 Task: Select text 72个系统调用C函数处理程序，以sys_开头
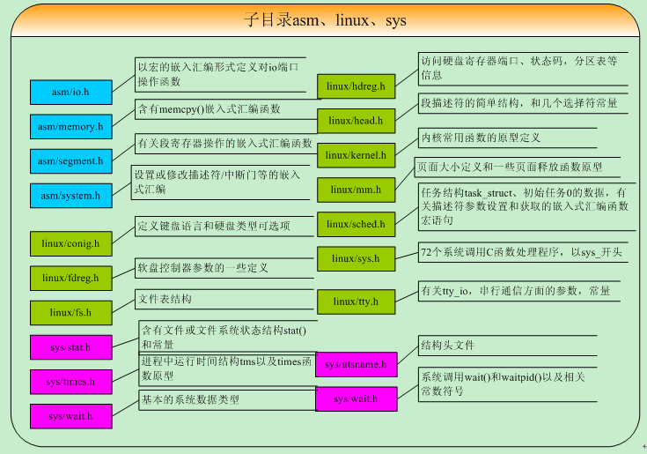click(521, 252)
